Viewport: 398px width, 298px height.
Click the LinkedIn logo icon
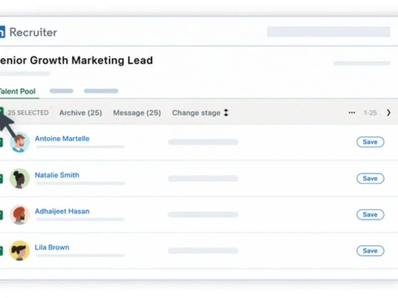[x=2, y=32]
